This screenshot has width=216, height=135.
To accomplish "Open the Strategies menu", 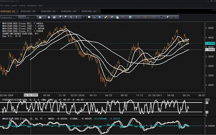I will (32, 6).
